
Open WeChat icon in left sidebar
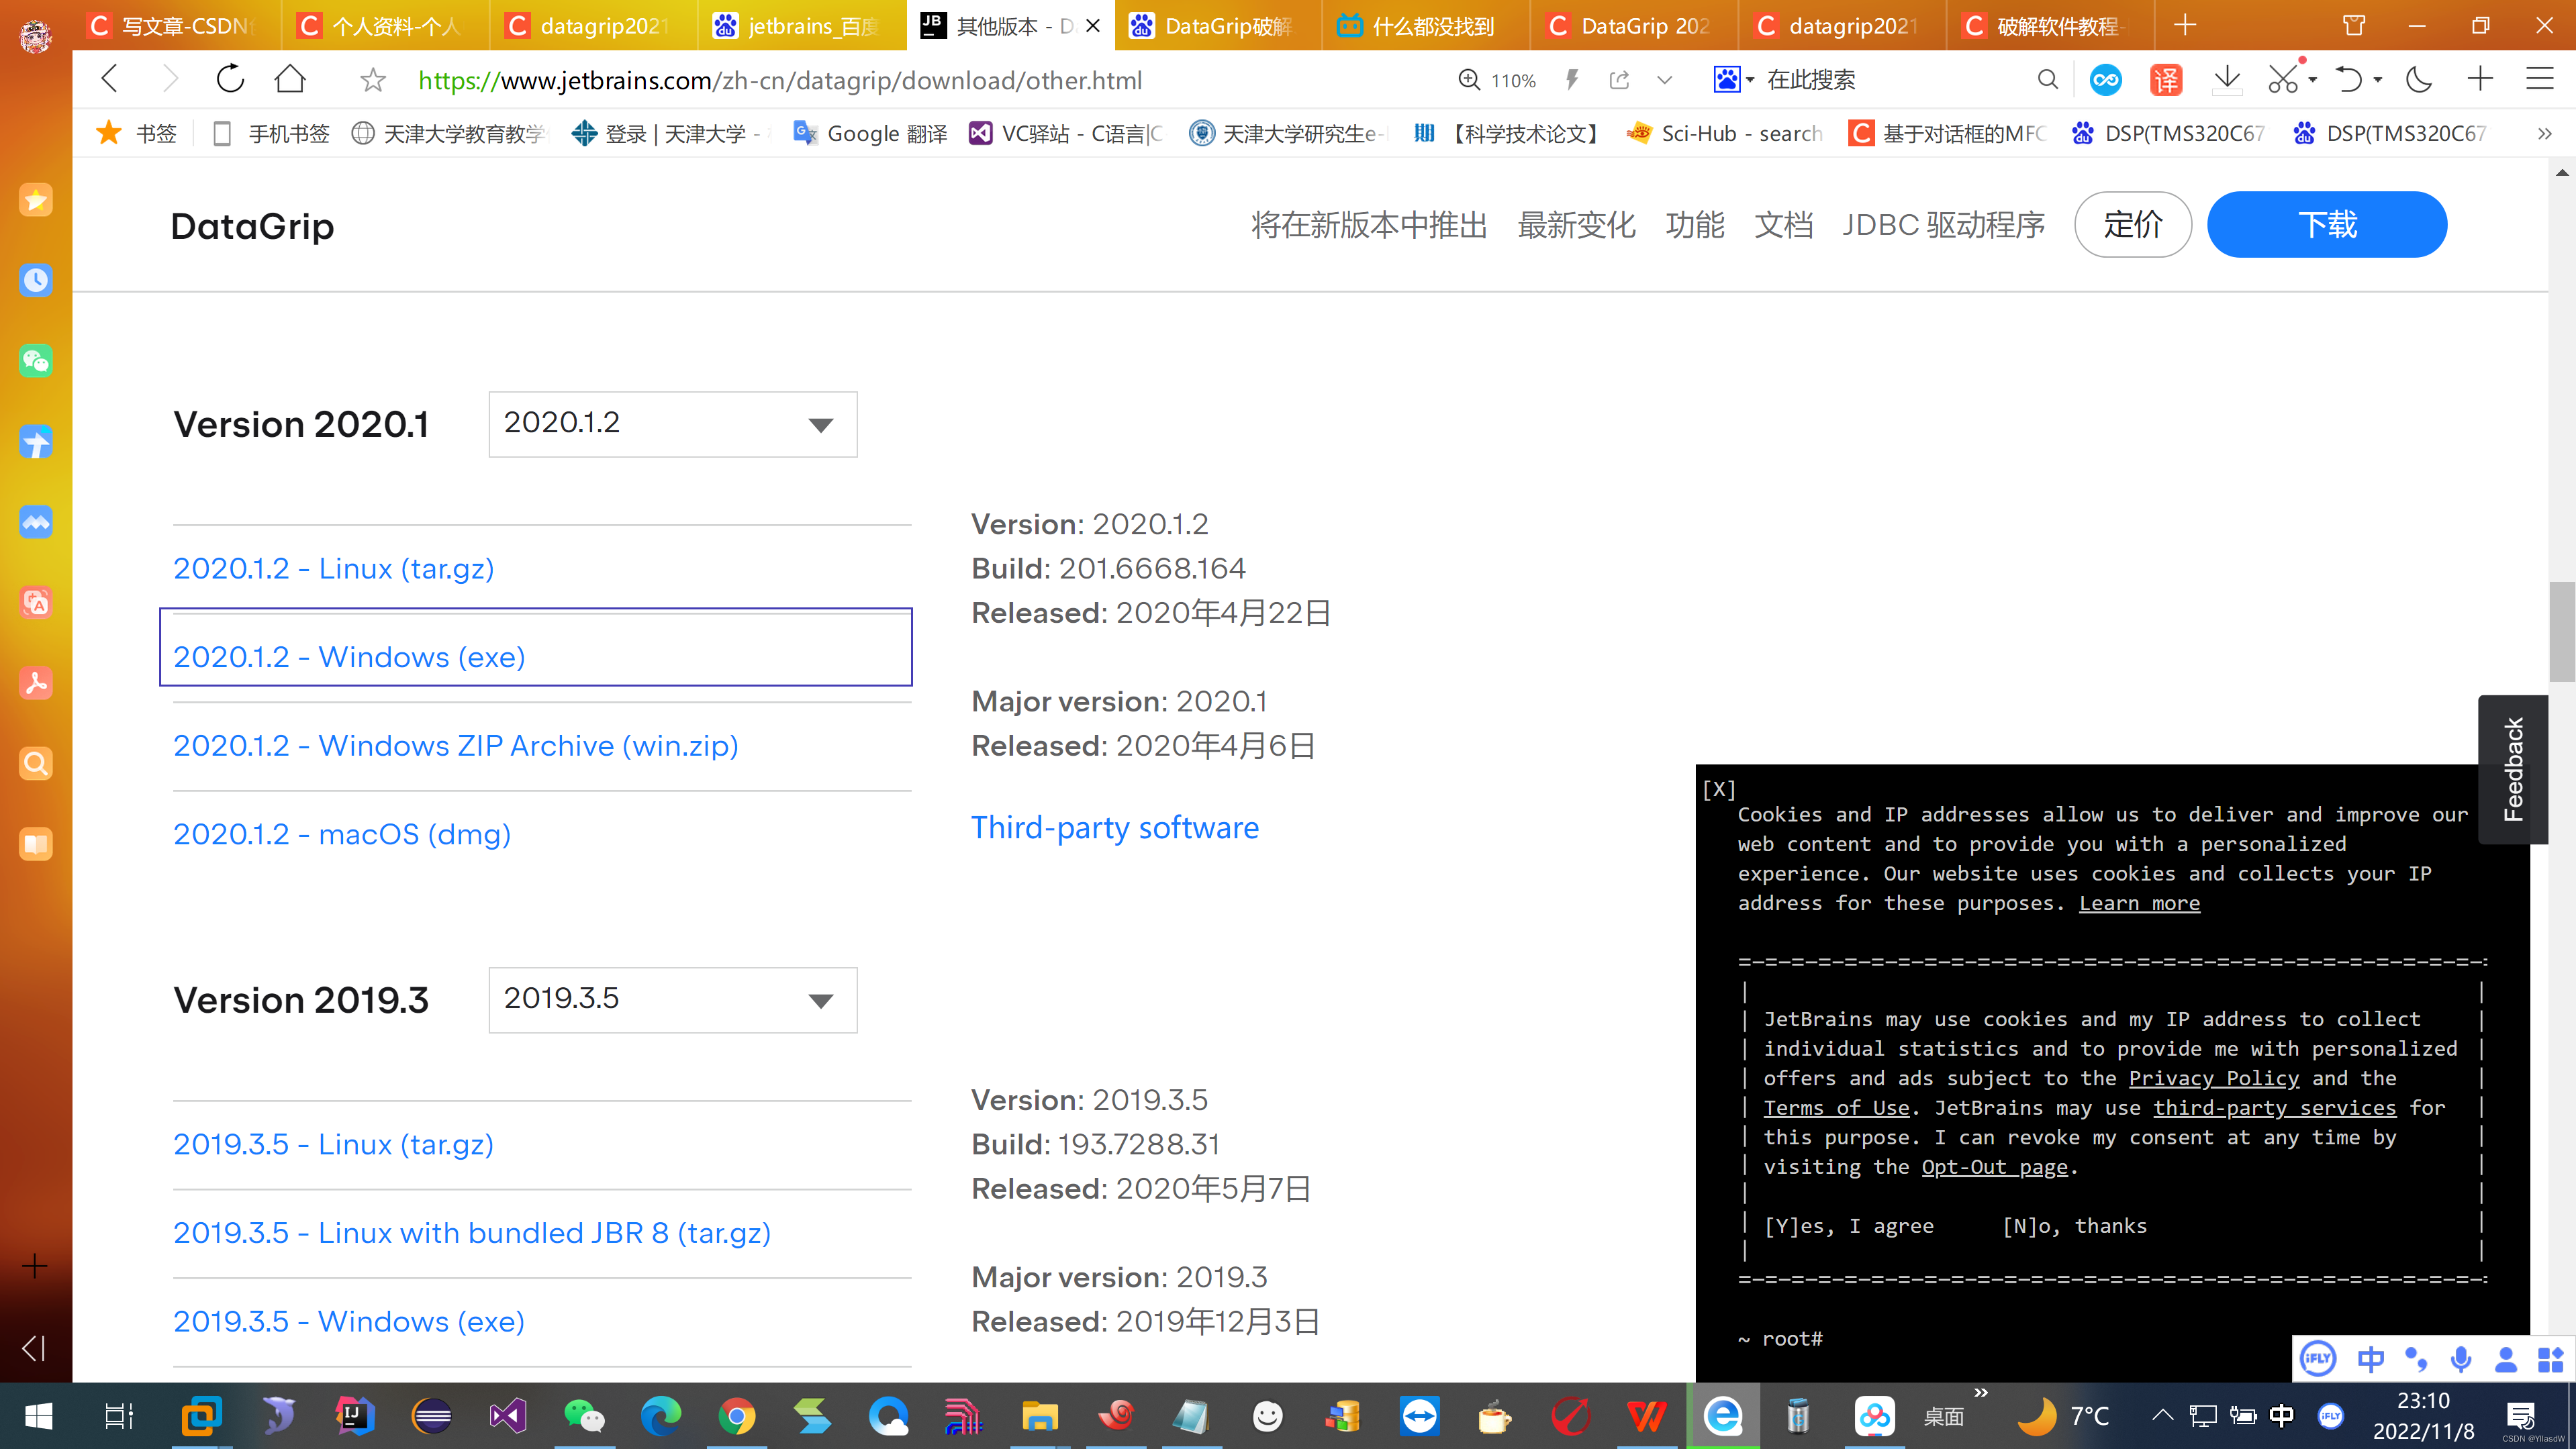(36, 361)
